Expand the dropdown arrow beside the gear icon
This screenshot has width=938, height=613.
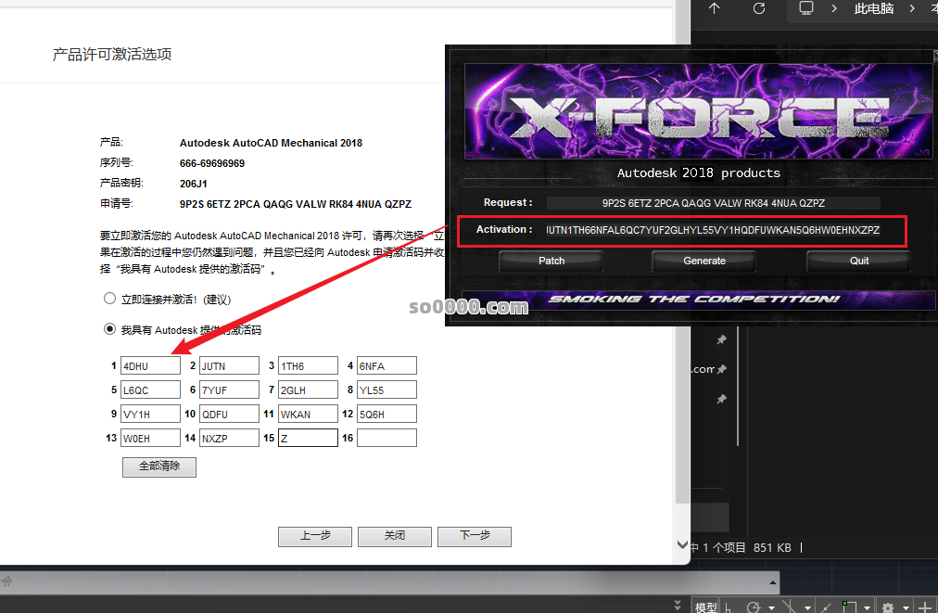905,607
